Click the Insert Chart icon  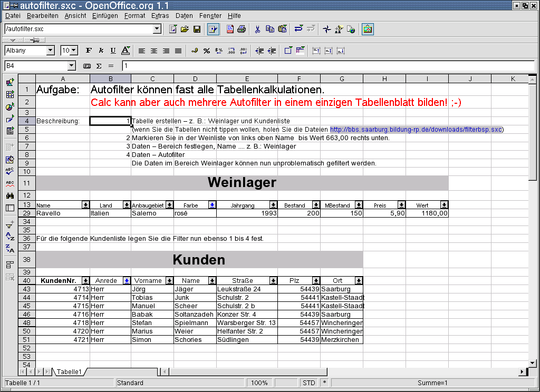pyautogui.click(x=9, y=107)
